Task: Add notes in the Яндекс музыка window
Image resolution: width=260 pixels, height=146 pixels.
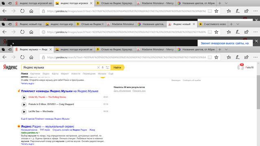Action: pyautogui.click(x=238, y=57)
